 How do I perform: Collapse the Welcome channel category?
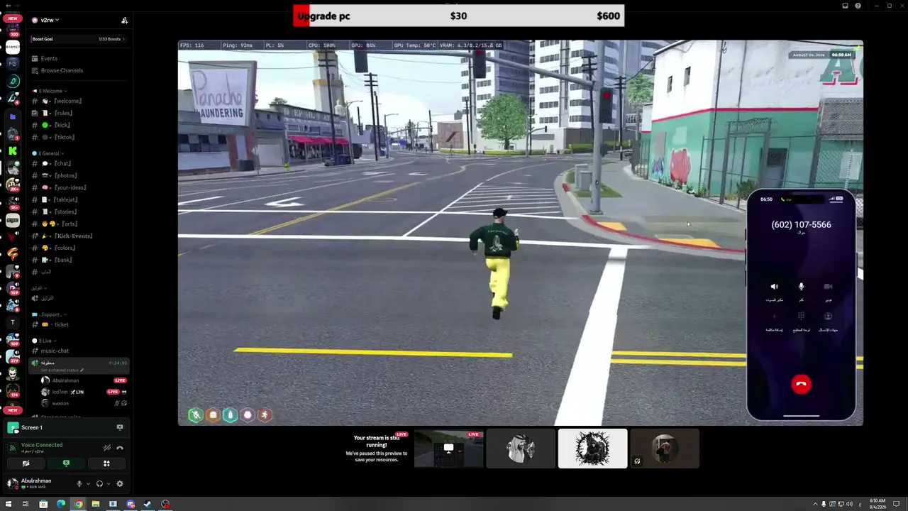point(50,91)
